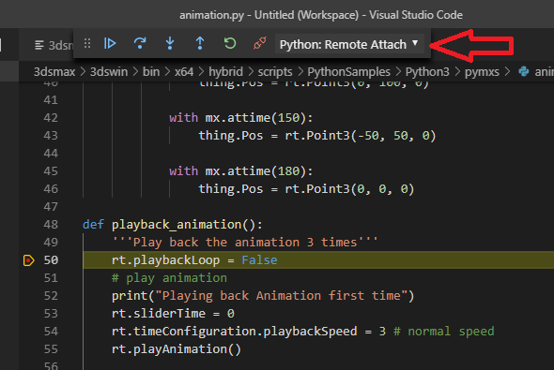Select the scripts breadcrumb folder

[275, 72]
